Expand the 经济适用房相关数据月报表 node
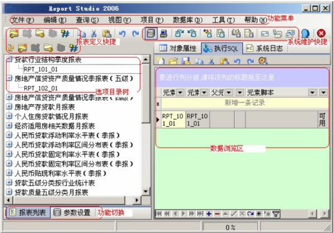Image resolution: width=334 pixels, height=233 pixels. pyautogui.click(x=9, y=126)
